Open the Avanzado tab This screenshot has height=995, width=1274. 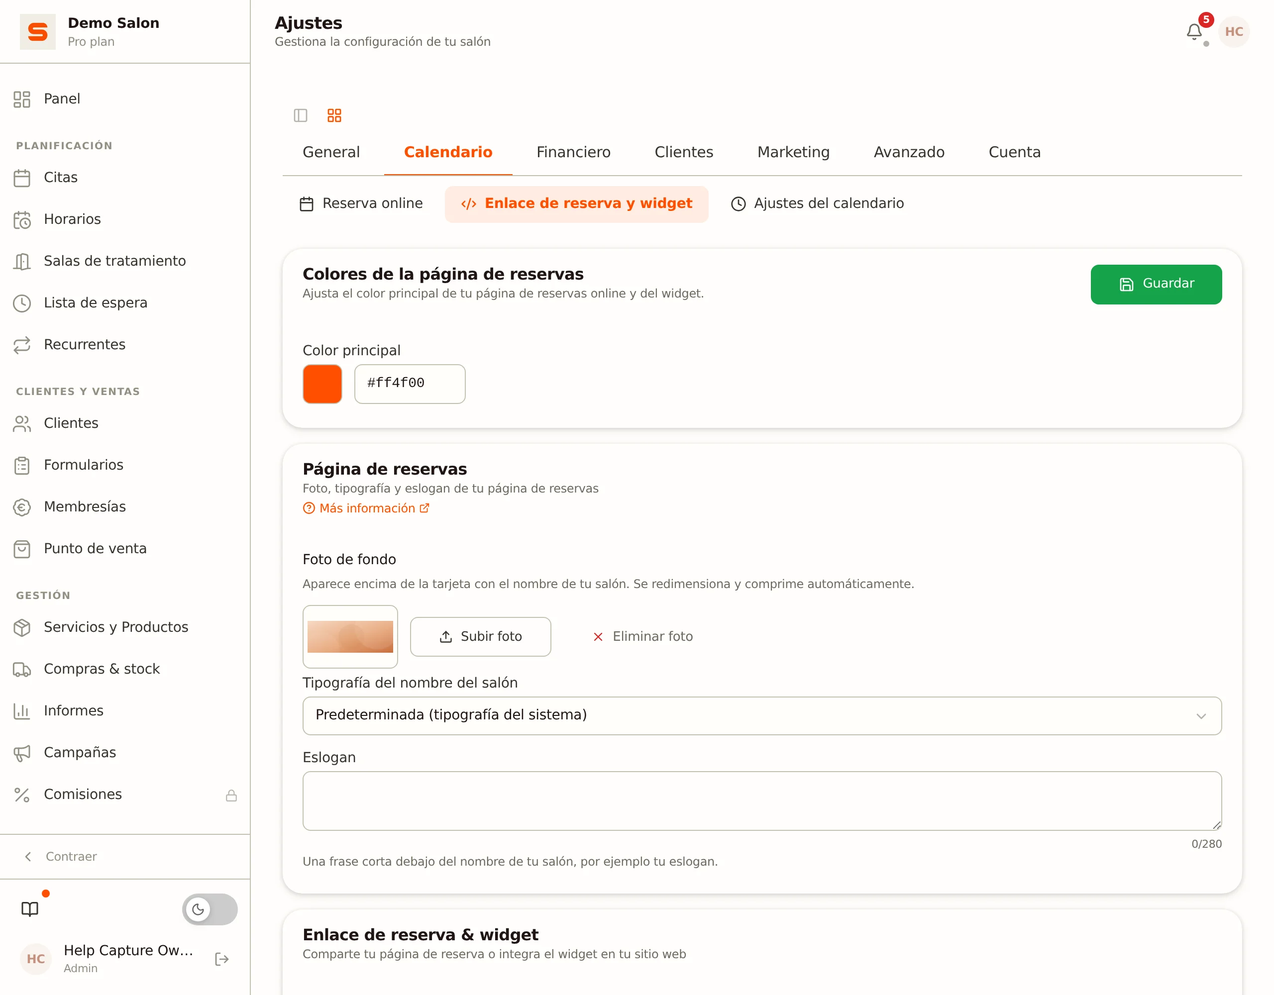909,152
